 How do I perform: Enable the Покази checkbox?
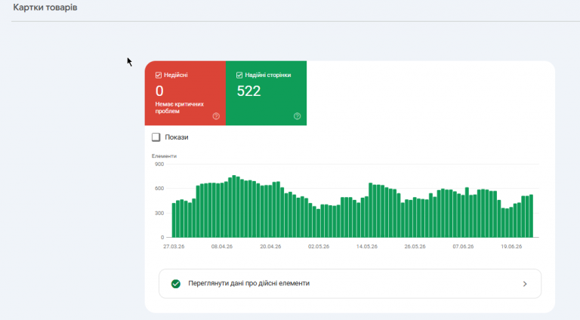[x=156, y=137]
